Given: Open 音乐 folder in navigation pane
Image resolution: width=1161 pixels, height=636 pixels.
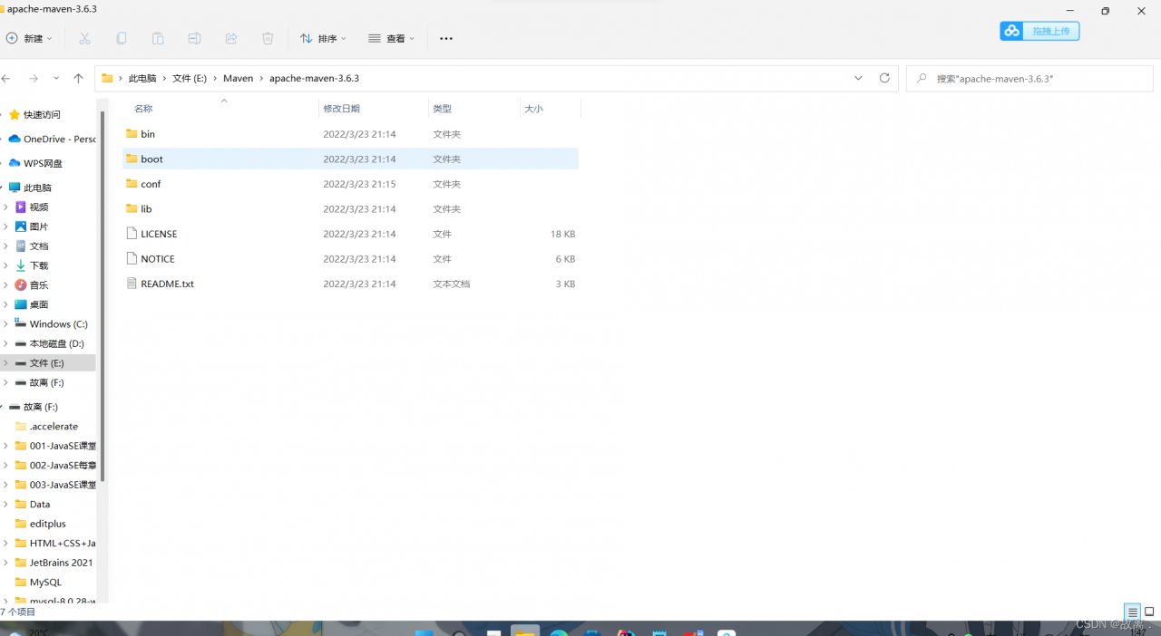Looking at the screenshot, I should pyautogui.click(x=39, y=285).
